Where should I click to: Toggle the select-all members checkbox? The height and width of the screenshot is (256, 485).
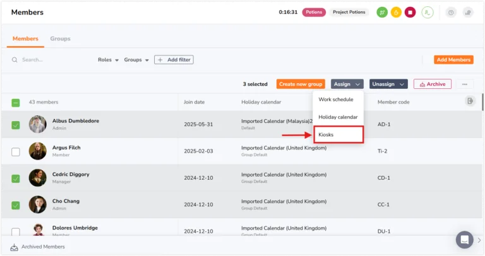[x=15, y=103]
